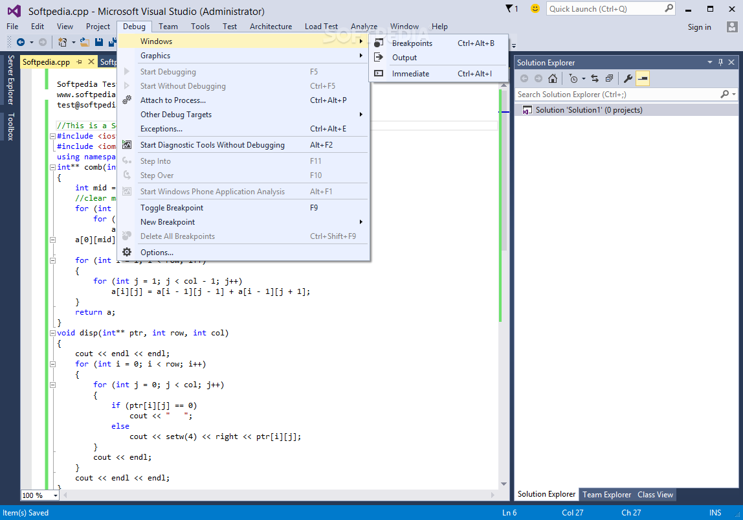Select Breakpoints from Windows submenu
This screenshot has width=743, height=520.
point(438,43)
